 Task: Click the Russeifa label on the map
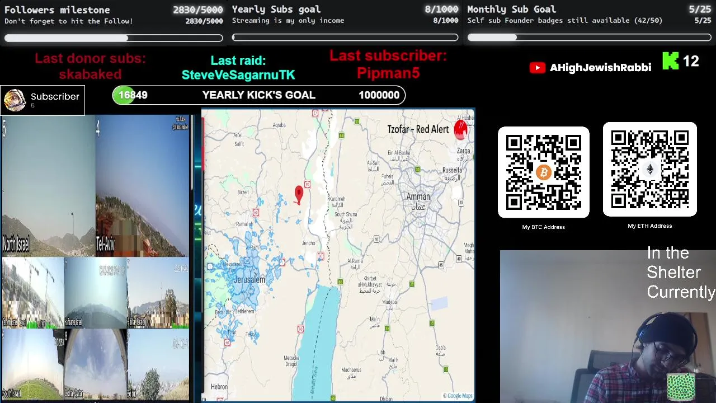(452, 170)
